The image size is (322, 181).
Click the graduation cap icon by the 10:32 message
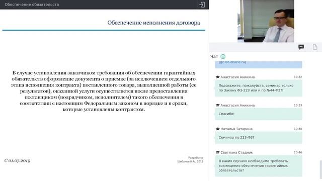pos(218,77)
